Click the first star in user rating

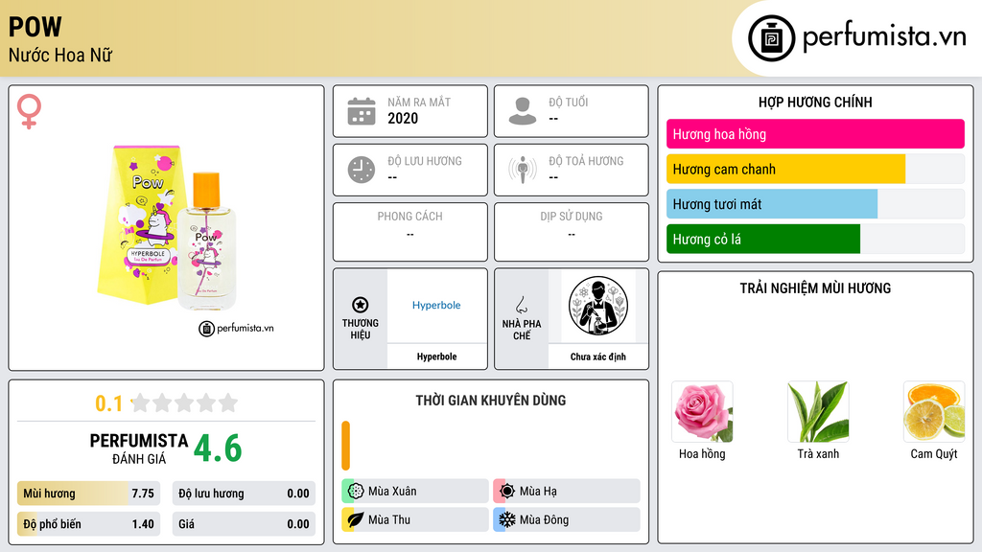141,402
